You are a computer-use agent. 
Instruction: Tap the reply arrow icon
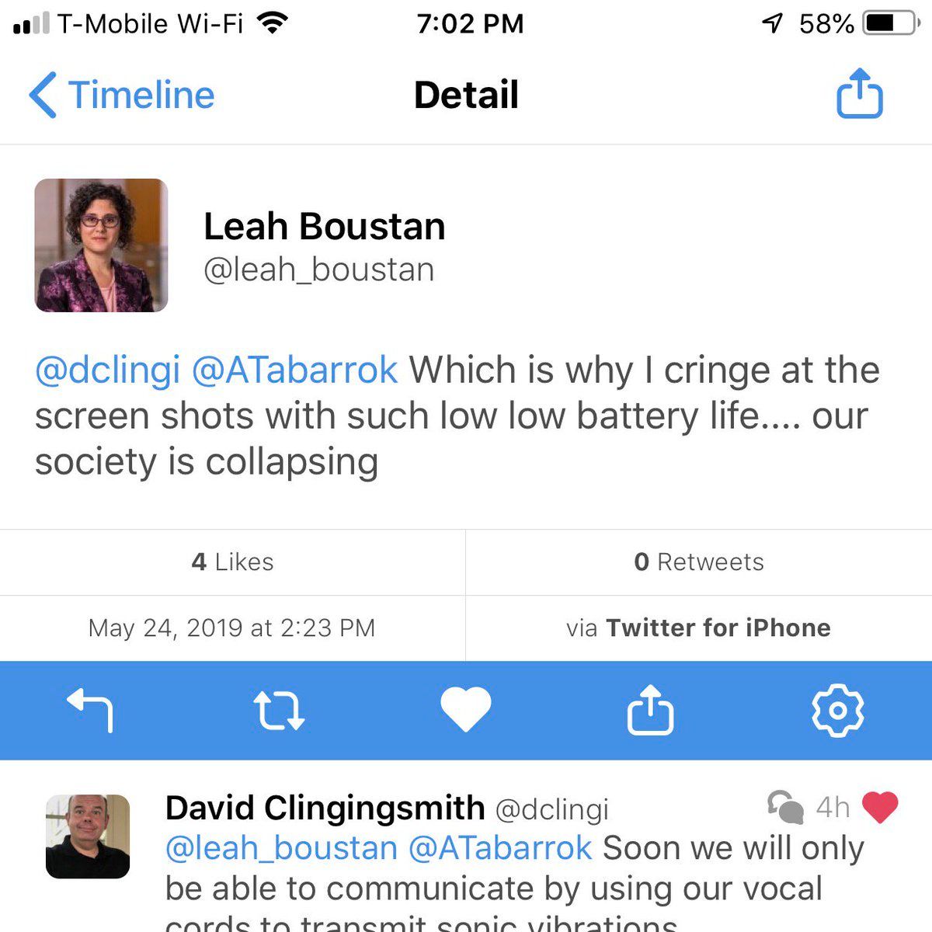click(91, 711)
